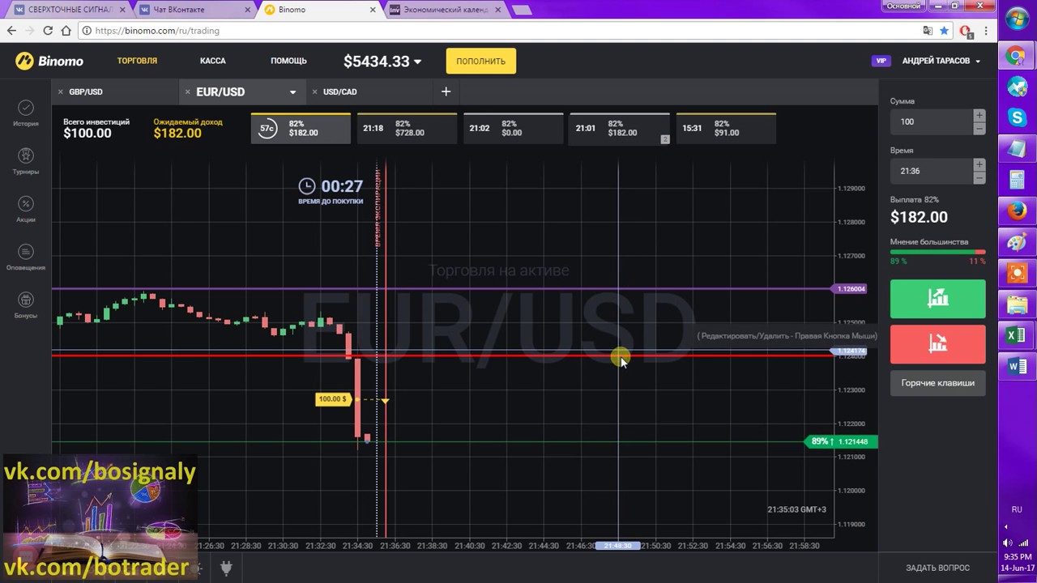Click the Binomo logo

[x=49, y=61]
